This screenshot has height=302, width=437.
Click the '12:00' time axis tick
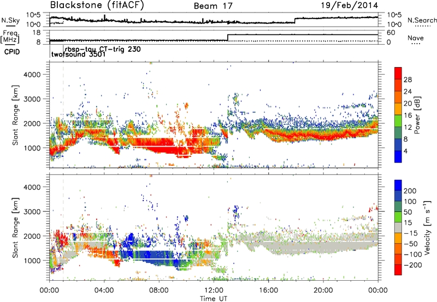pyautogui.click(x=214, y=291)
